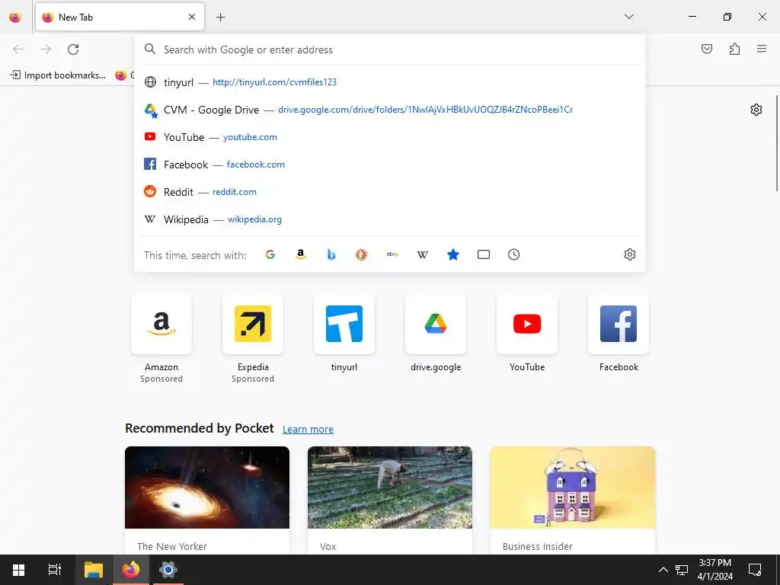Select the CVM - Google Drive suggestion
The width and height of the screenshot is (780, 585).
click(x=390, y=110)
